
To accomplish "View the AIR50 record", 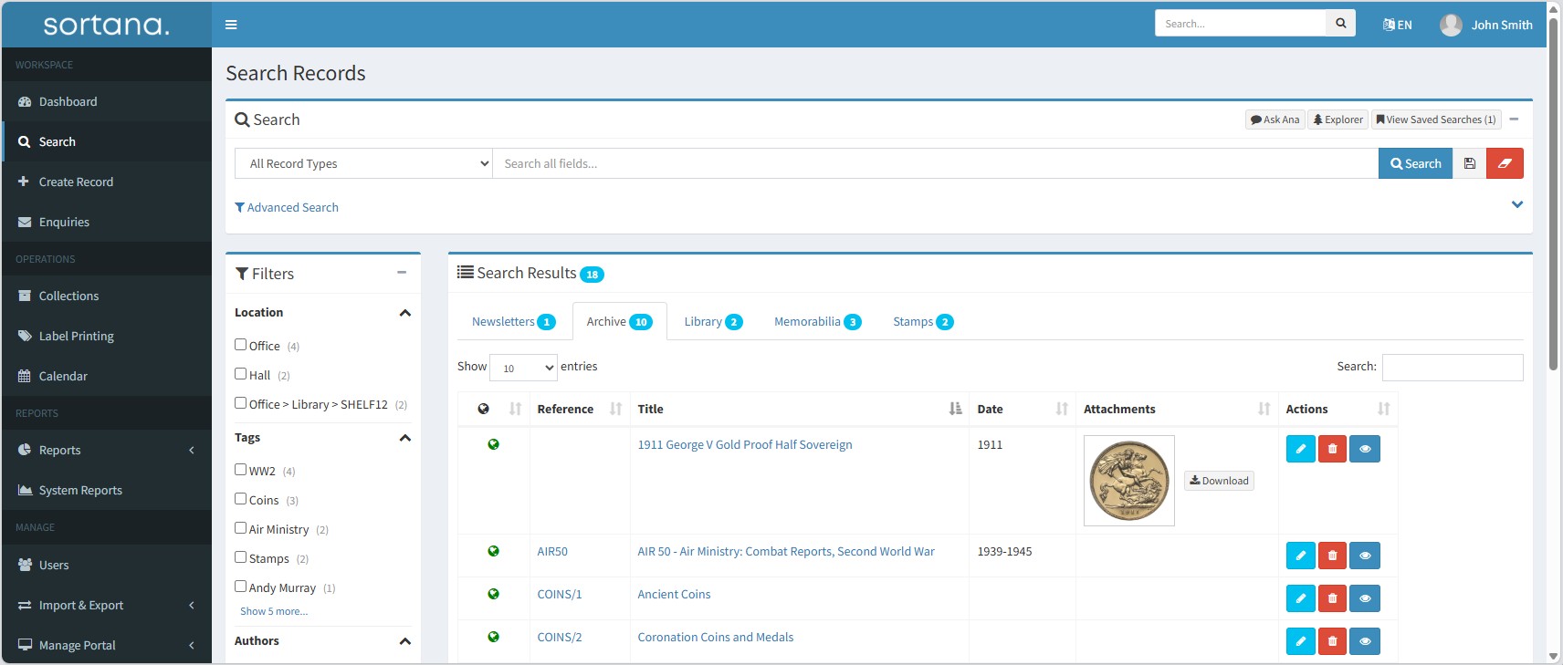I will click(x=1365, y=556).
